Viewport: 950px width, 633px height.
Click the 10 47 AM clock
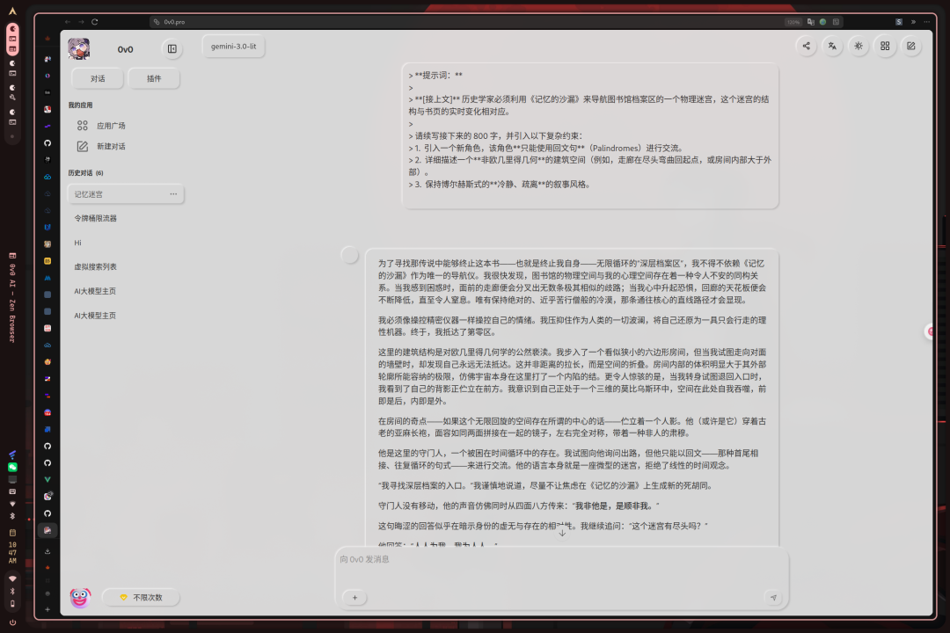pos(12,553)
